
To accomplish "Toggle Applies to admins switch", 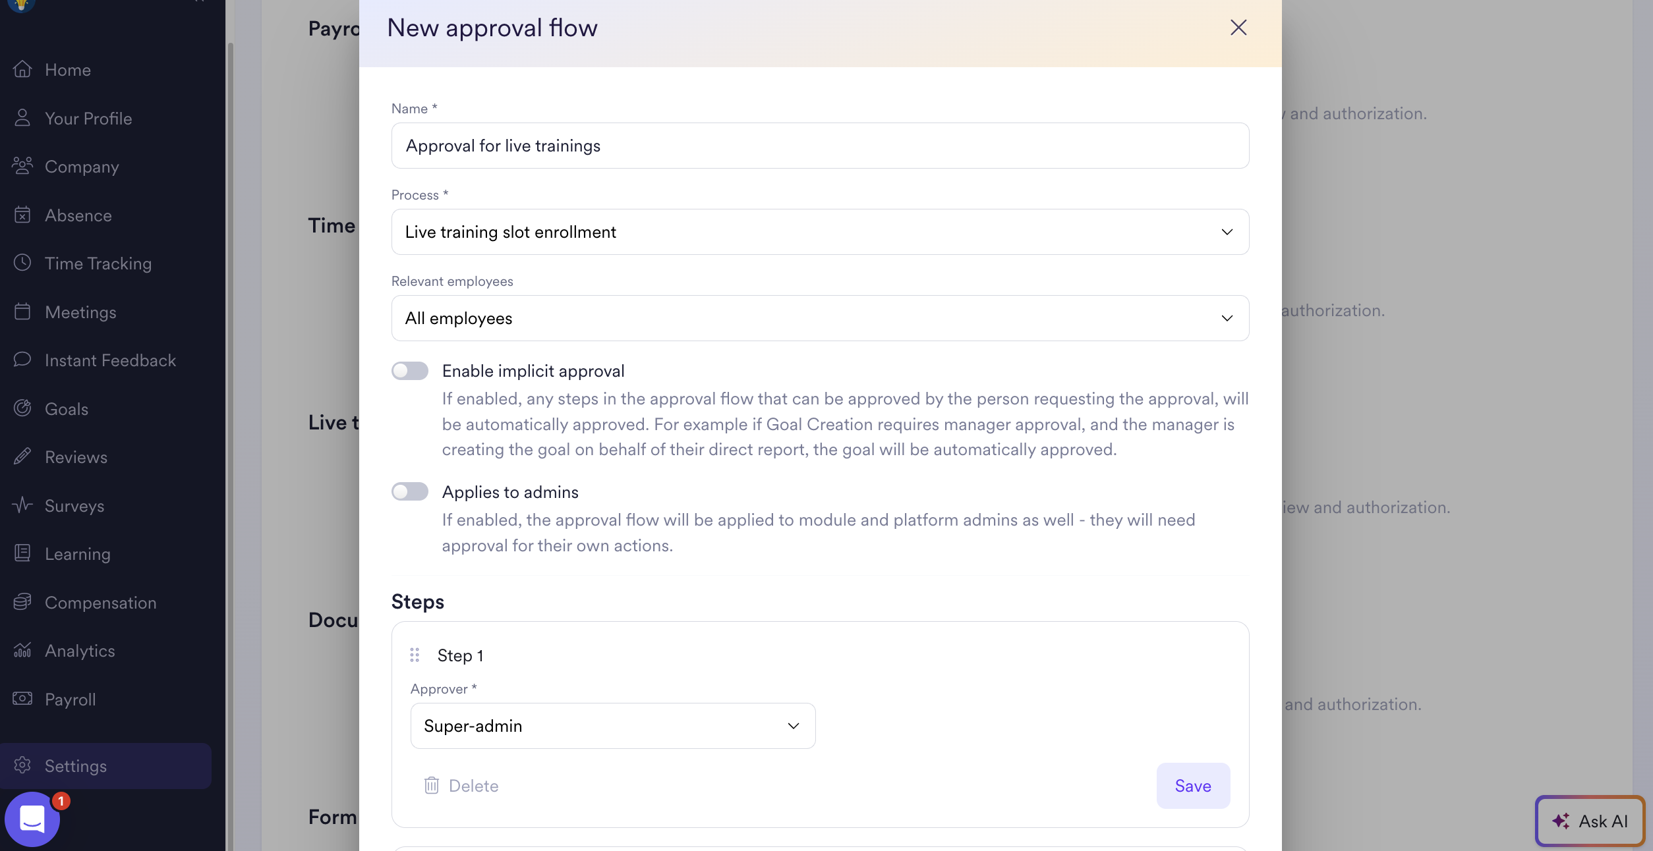I will click(410, 491).
